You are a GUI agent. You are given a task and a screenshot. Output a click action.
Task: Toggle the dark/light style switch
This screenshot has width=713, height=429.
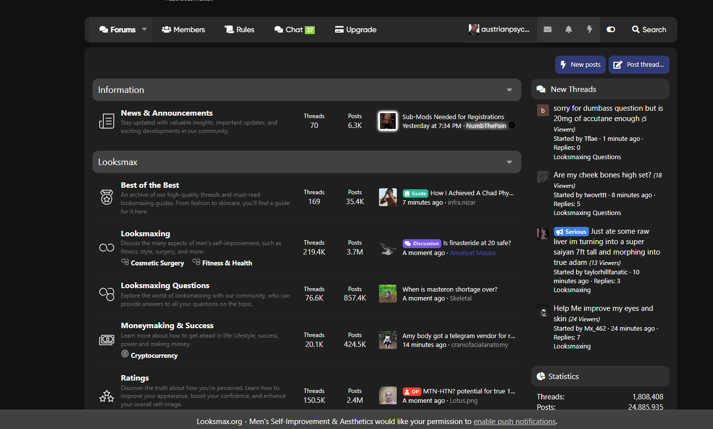(x=611, y=30)
